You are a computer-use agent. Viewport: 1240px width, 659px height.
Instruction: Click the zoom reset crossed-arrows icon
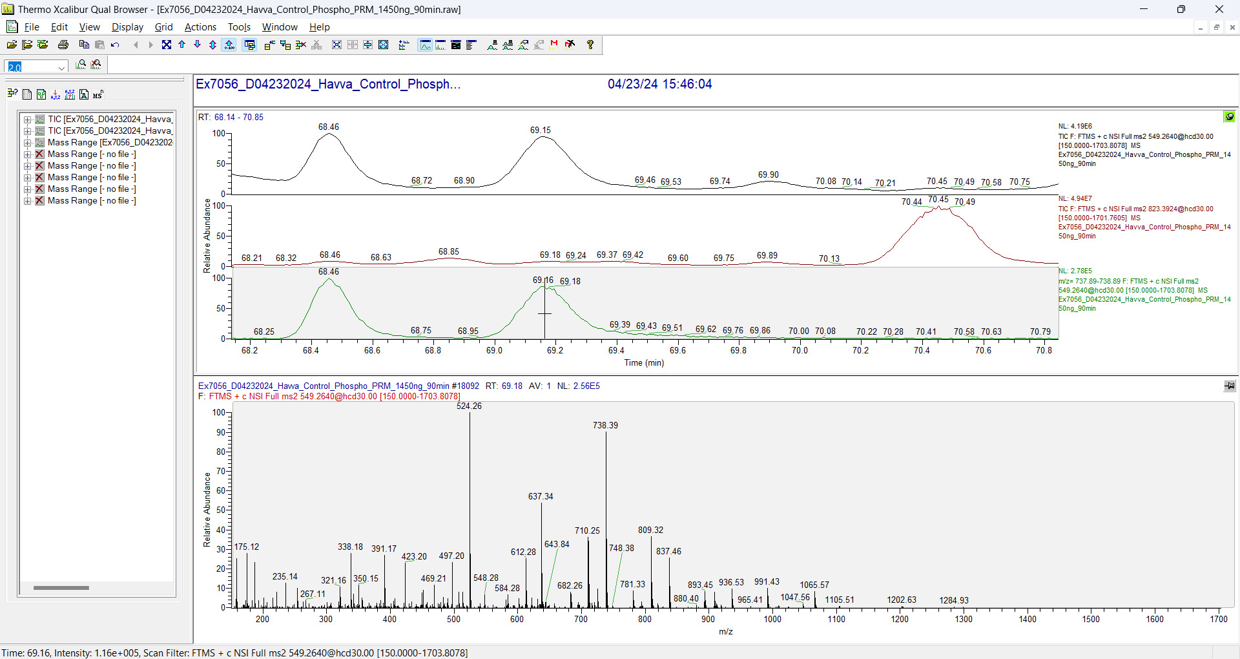[166, 45]
